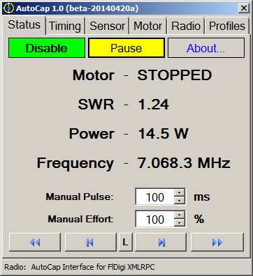Increase Manual Effort with up arrow
Image resolution: width=253 pixels, height=276 pixels.
[180, 215]
